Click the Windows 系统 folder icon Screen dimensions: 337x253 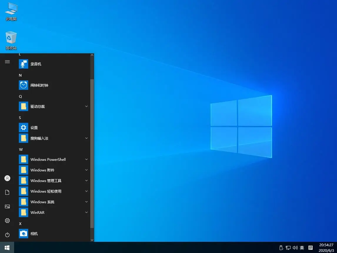24,202
